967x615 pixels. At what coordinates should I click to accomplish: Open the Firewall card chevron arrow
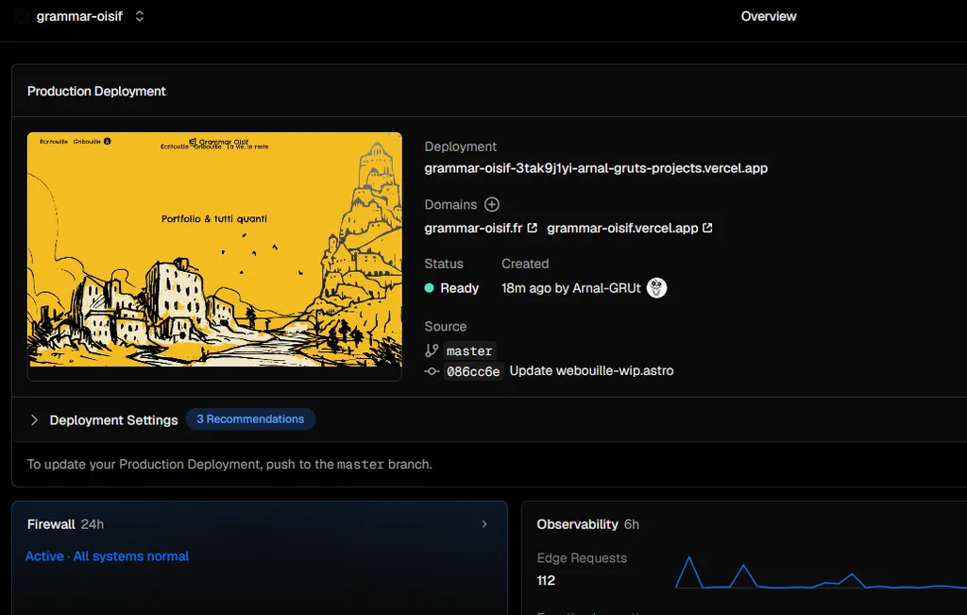(x=484, y=524)
